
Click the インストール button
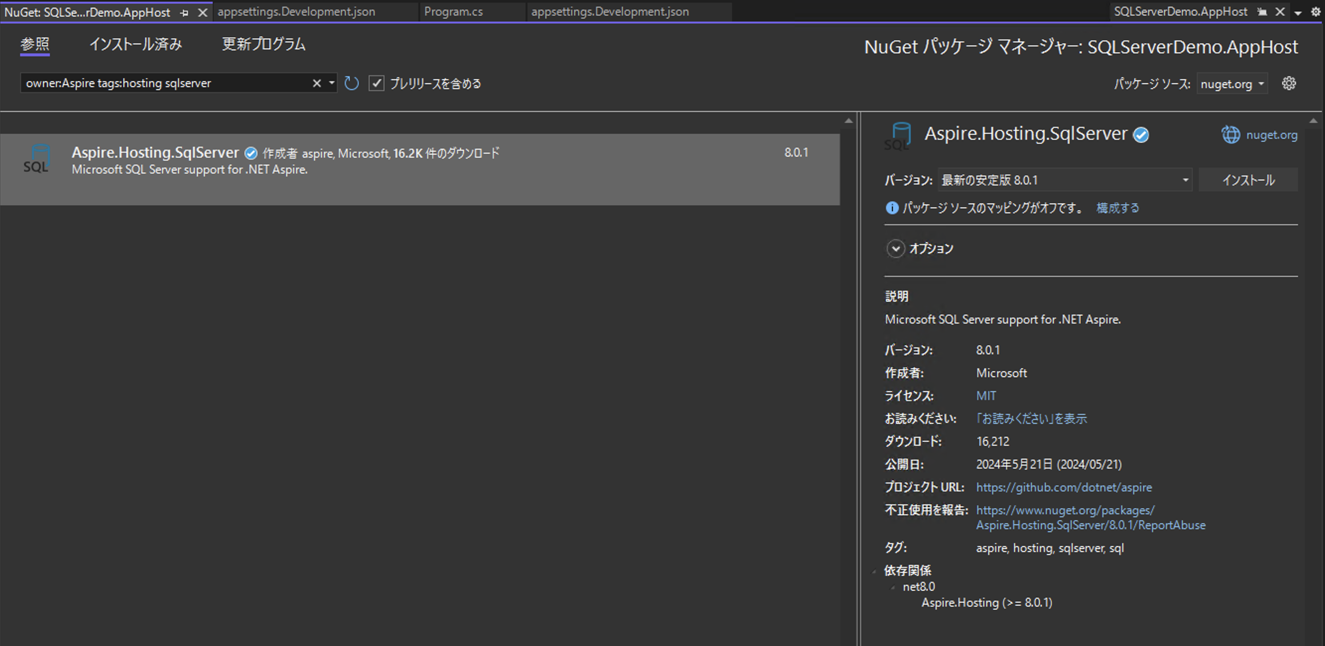[1248, 180]
